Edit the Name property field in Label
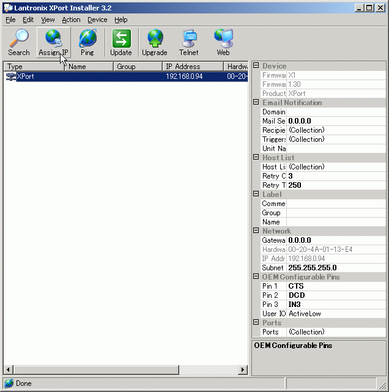The width and height of the screenshot is (389, 392). 336,222
